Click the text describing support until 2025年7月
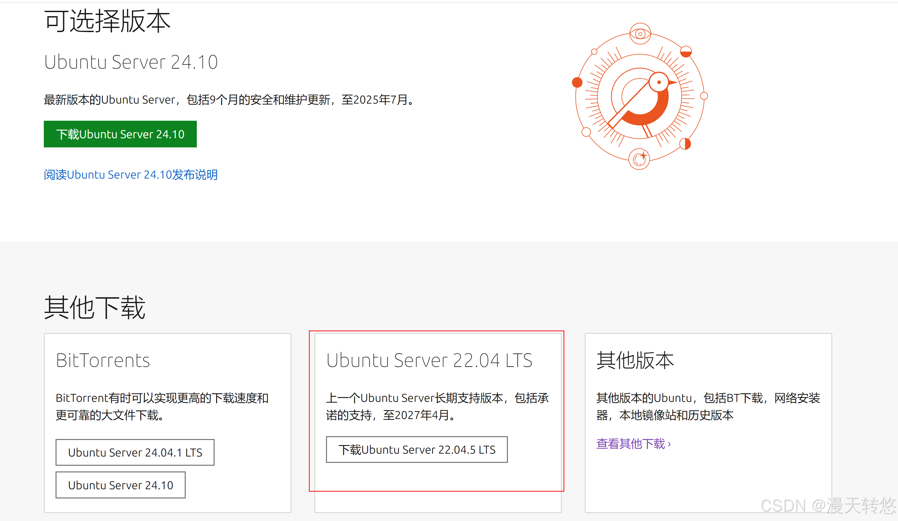This screenshot has width=898, height=521. tap(229, 99)
